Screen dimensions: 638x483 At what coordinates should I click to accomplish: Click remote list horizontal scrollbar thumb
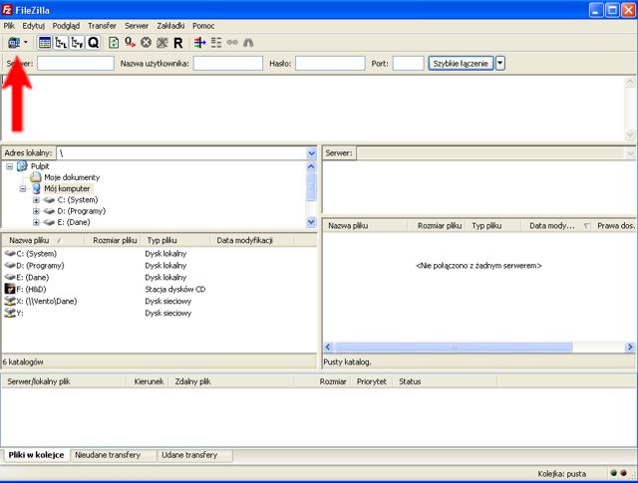point(453,347)
